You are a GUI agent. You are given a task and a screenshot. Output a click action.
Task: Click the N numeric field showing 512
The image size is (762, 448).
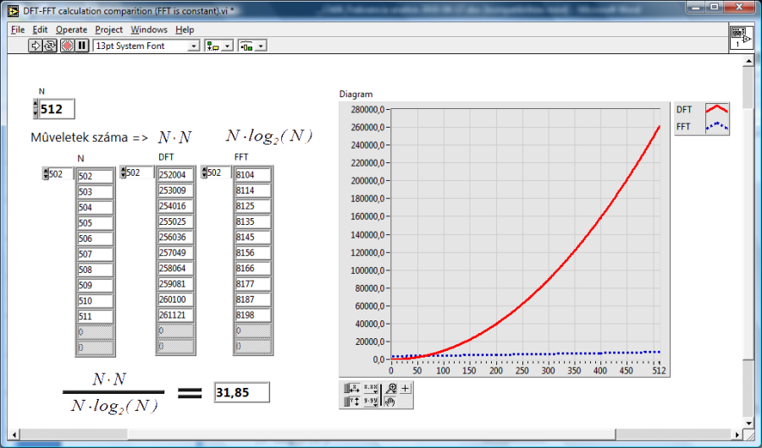pos(57,109)
